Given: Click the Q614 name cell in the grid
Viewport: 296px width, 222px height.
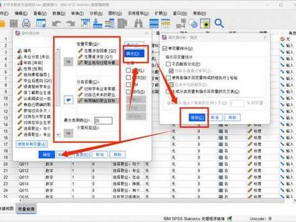Looking at the screenshot, I should tap(24, 184).
